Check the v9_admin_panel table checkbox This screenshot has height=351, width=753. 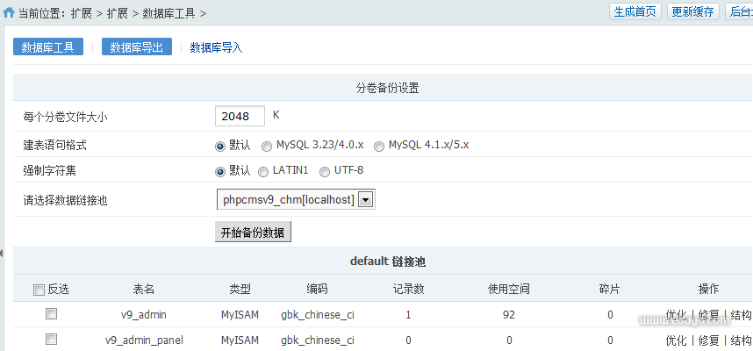(x=51, y=340)
